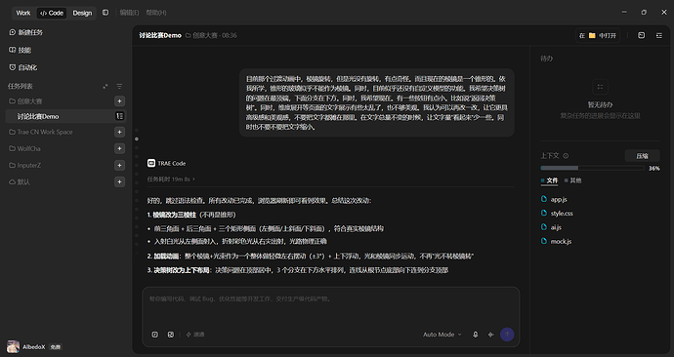Switch to the 其他 tab
The image size is (674, 357).
573,180
